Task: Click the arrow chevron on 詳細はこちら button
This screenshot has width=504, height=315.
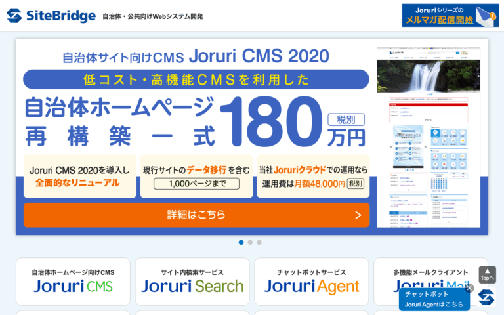Action: [x=358, y=215]
